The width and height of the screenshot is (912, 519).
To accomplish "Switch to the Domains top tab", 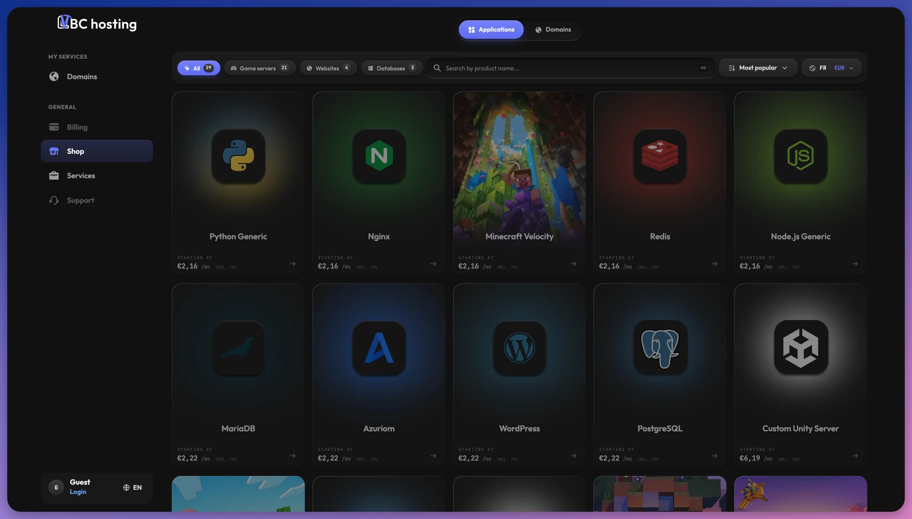I will (x=553, y=30).
